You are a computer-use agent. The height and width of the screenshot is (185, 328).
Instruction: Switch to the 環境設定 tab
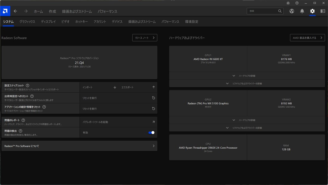(x=192, y=22)
